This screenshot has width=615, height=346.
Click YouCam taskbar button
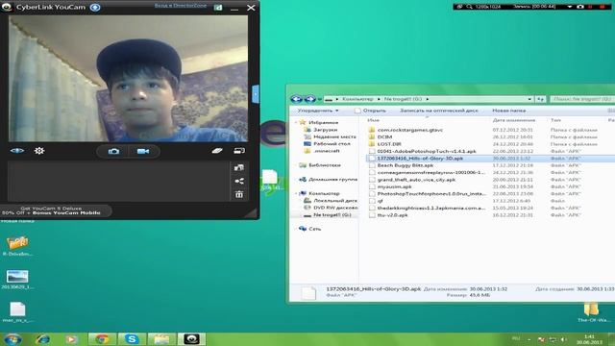tap(191, 339)
